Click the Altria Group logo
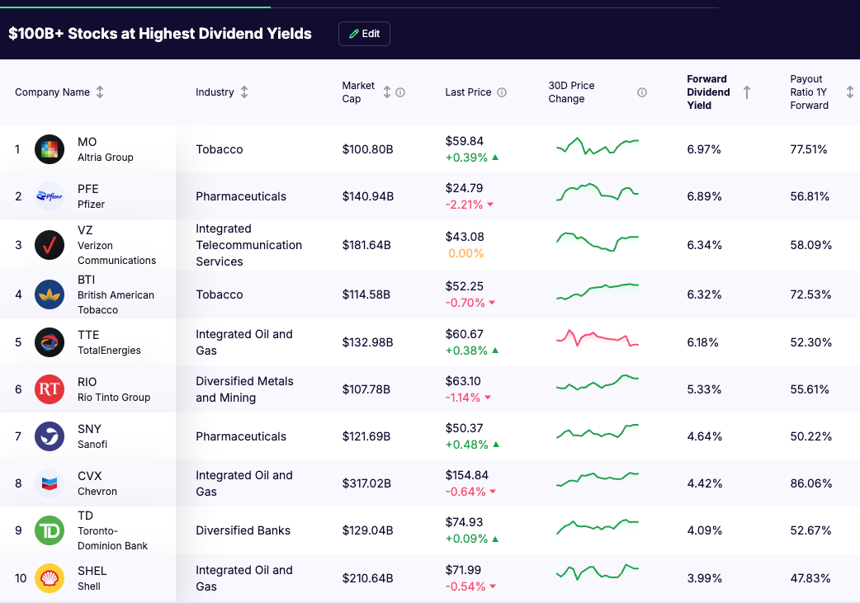This screenshot has height=603, width=860. (x=50, y=149)
